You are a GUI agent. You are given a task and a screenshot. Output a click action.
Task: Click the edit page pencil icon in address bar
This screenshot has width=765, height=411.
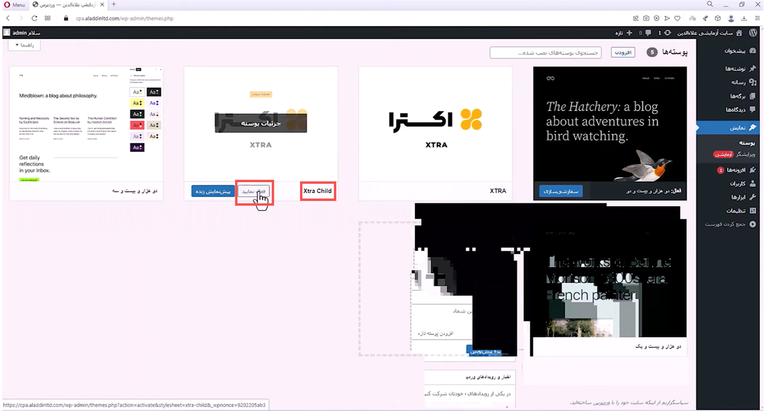(636, 18)
